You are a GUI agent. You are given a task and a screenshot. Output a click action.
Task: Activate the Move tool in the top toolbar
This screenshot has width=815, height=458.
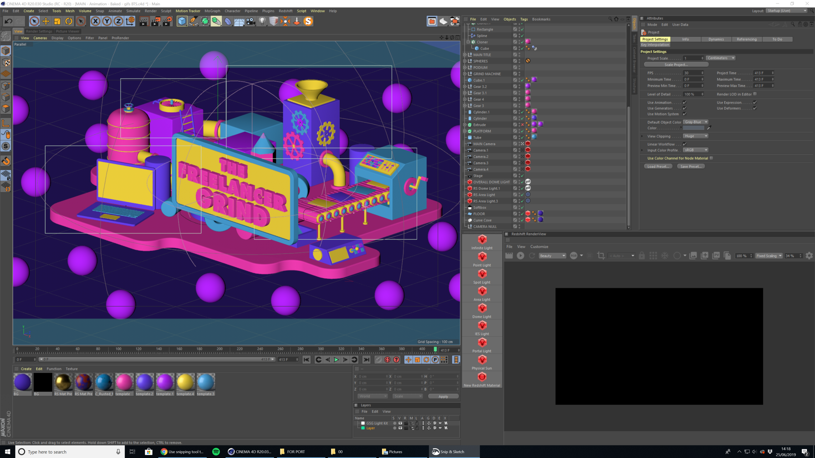click(x=46, y=21)
